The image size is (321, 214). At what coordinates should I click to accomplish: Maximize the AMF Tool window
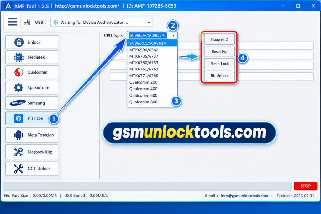coord(298,6)
